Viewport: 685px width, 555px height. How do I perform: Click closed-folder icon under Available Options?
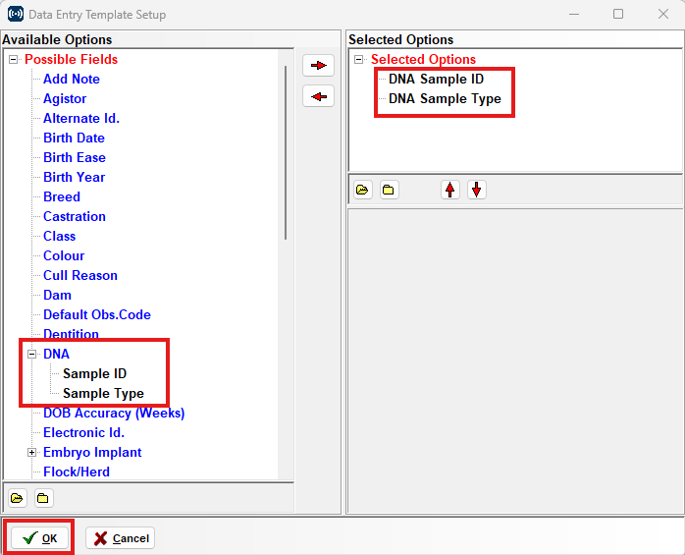click(x=43, y=498)
